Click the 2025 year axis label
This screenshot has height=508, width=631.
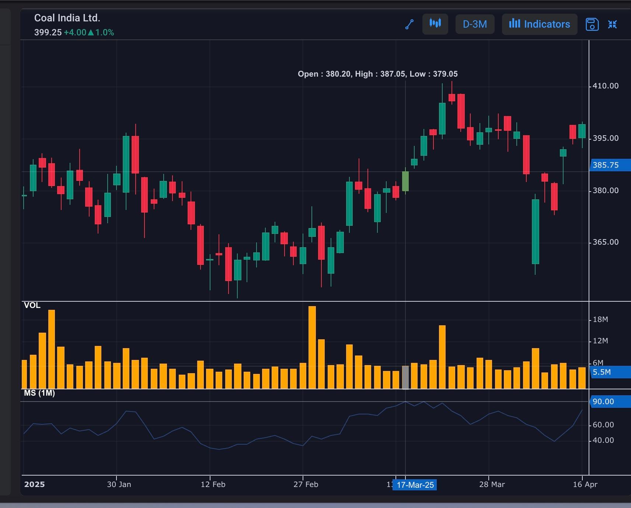click(x=34, y=484)
